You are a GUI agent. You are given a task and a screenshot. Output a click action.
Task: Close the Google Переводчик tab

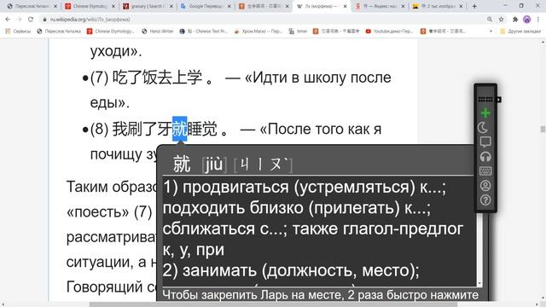(x=229, y=6)
